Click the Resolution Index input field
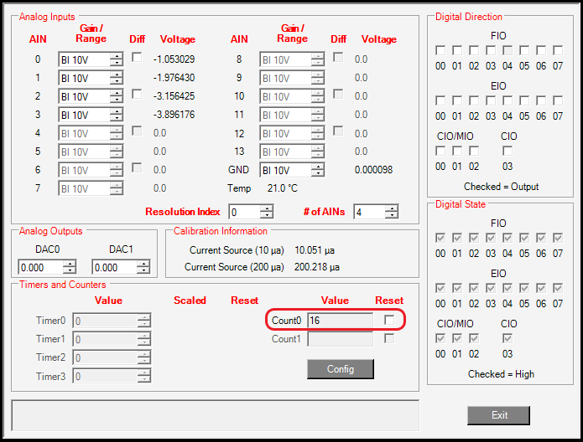The image size is (583, 442). [244, 212]
